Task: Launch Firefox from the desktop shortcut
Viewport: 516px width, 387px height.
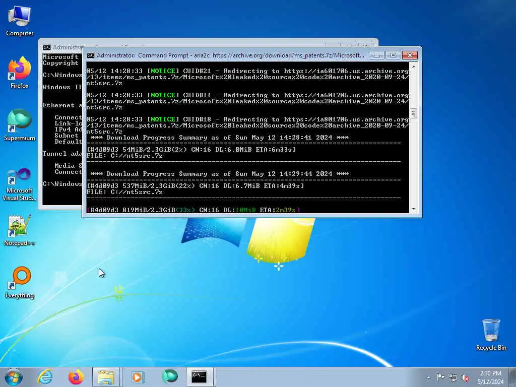Action: click(x=20, y=73)
